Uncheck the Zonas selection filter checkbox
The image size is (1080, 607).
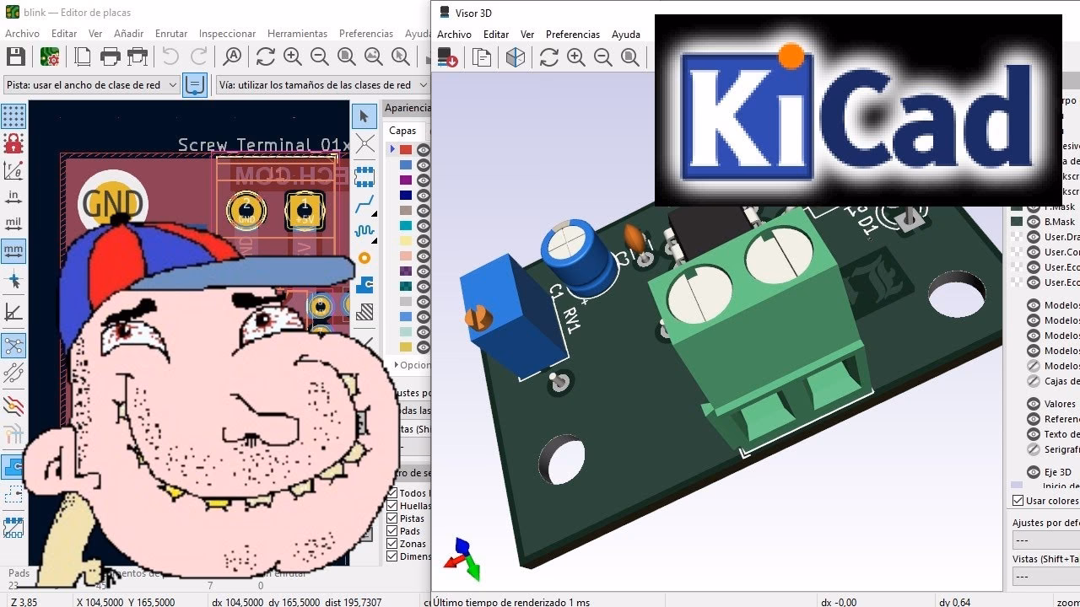pos(392,544)
